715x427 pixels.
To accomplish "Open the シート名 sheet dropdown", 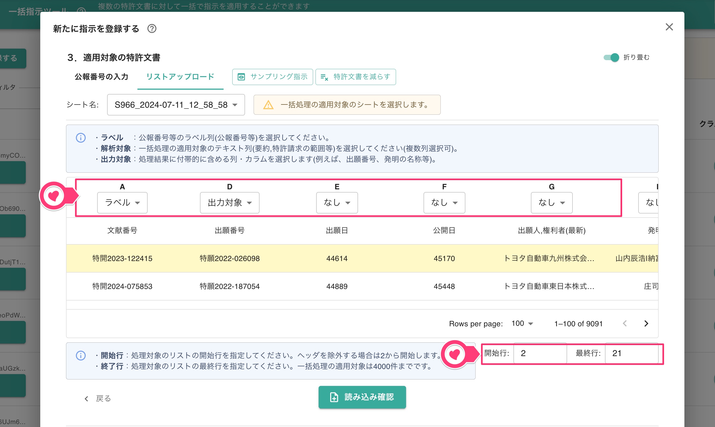I will 176,105.
